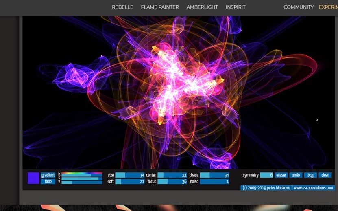Screen dimensions: 338x211
Task: Set the noise slider showing 1
Action: coord(214,182)
